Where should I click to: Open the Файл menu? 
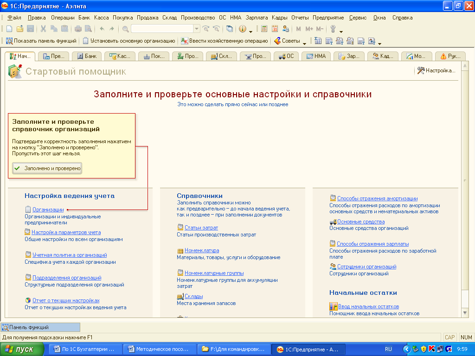pos(14,18)
